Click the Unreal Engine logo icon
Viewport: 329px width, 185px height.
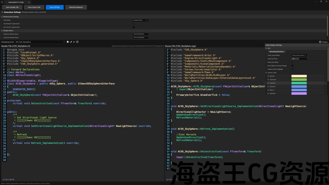pyautogui.click(x=3, y=2)
